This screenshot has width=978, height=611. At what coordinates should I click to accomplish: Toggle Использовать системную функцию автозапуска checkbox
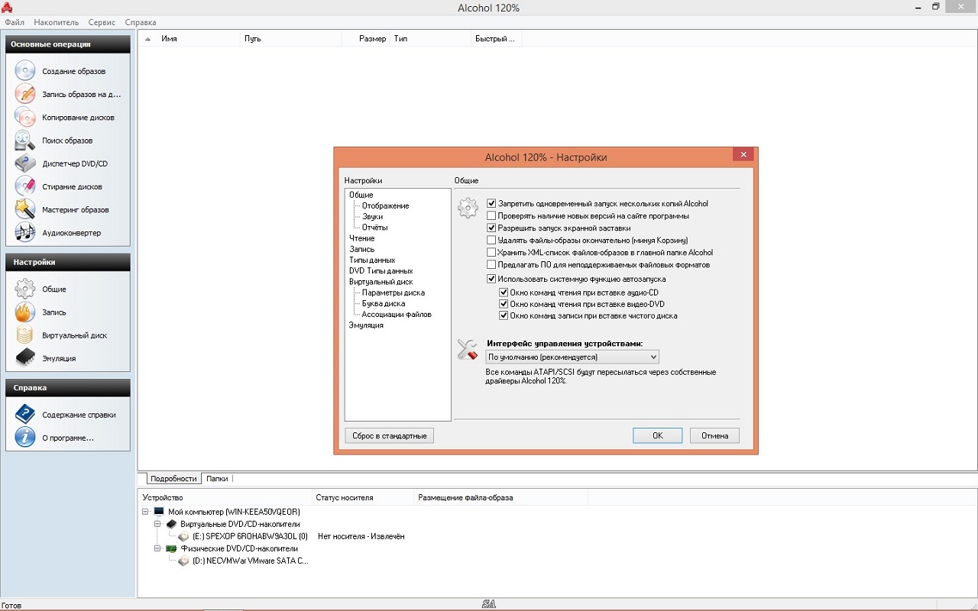pos(492,280)
